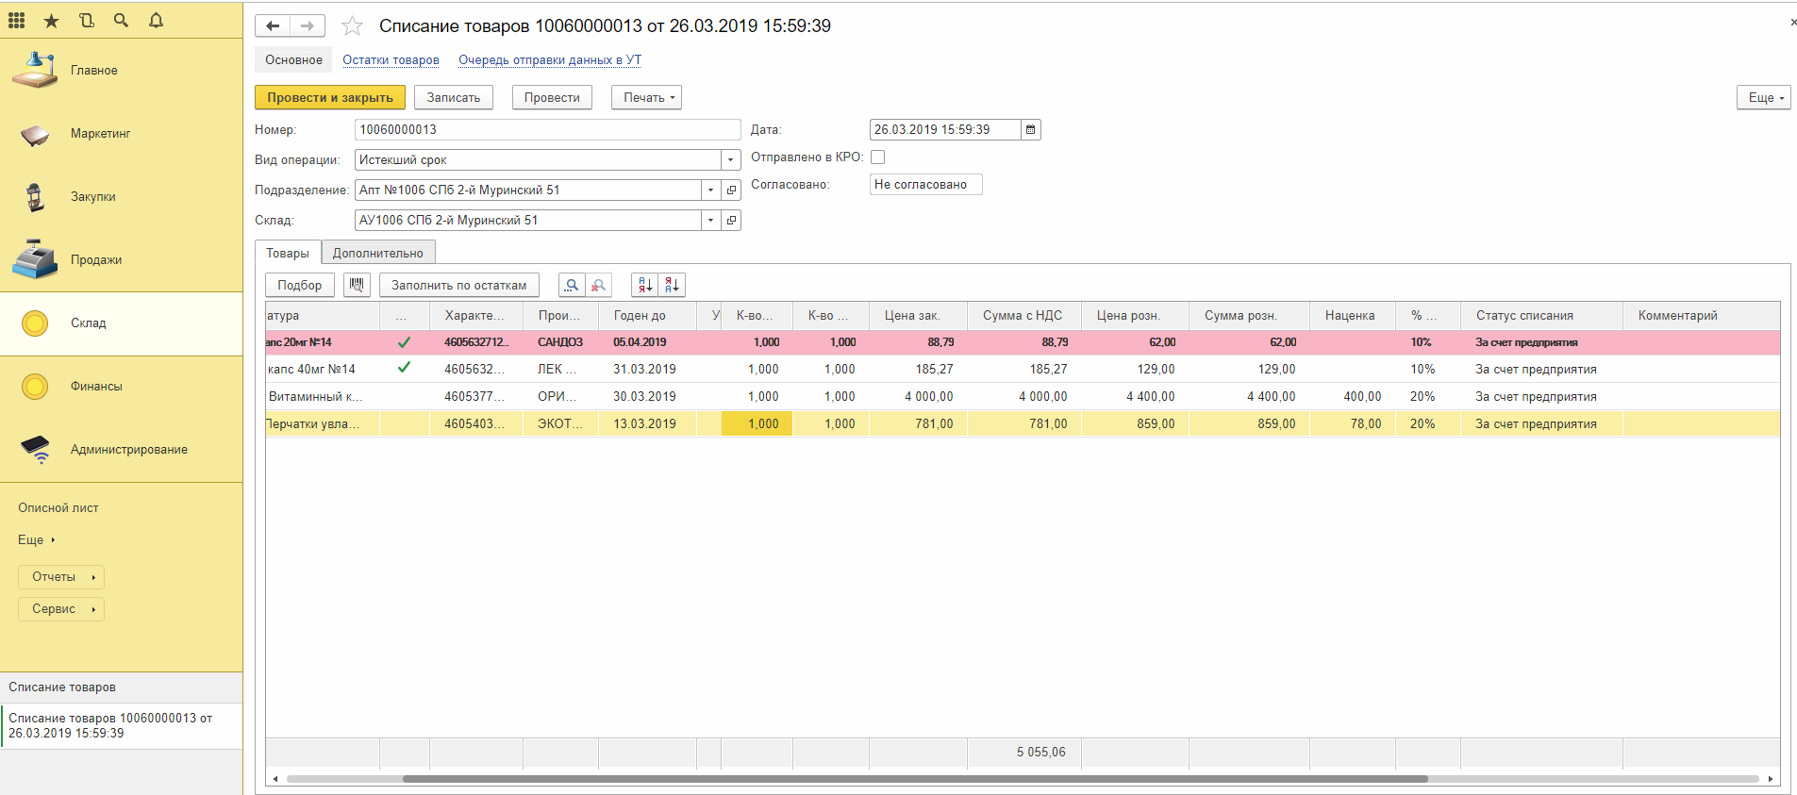Open the 'Остатки товаров' link
Screen dimensions: 1797x795
(x=391, y=60)
